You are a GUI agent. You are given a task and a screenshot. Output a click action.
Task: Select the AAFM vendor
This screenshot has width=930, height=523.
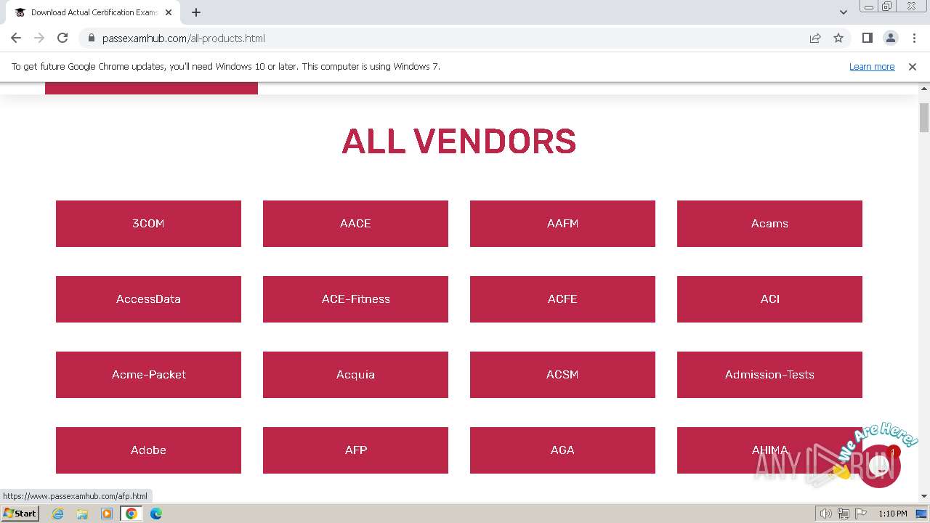[562, 224]
